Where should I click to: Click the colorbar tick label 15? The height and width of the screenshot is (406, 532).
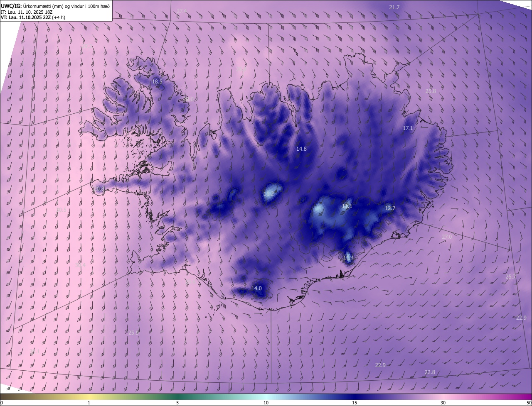pos(355,403)
